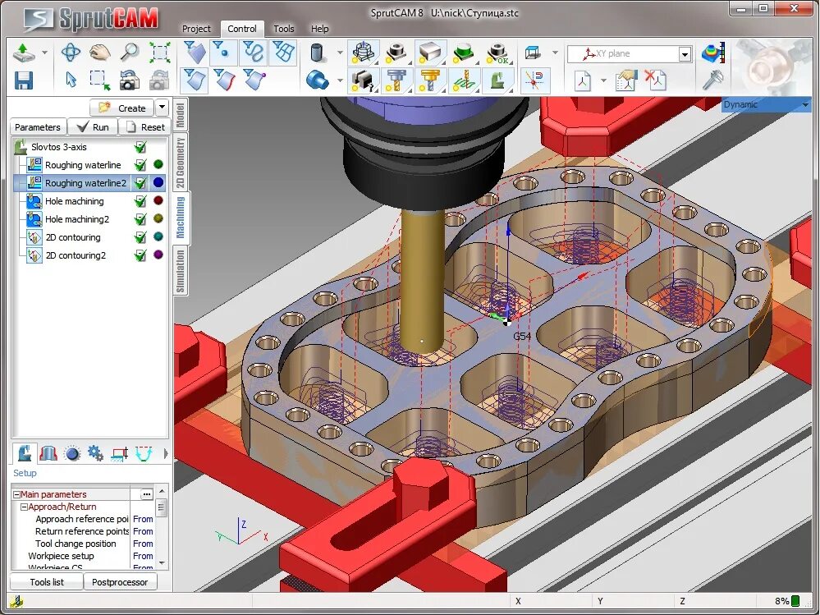Click the wireframe box view icon
820x615 pixels.
click(534, 53)
